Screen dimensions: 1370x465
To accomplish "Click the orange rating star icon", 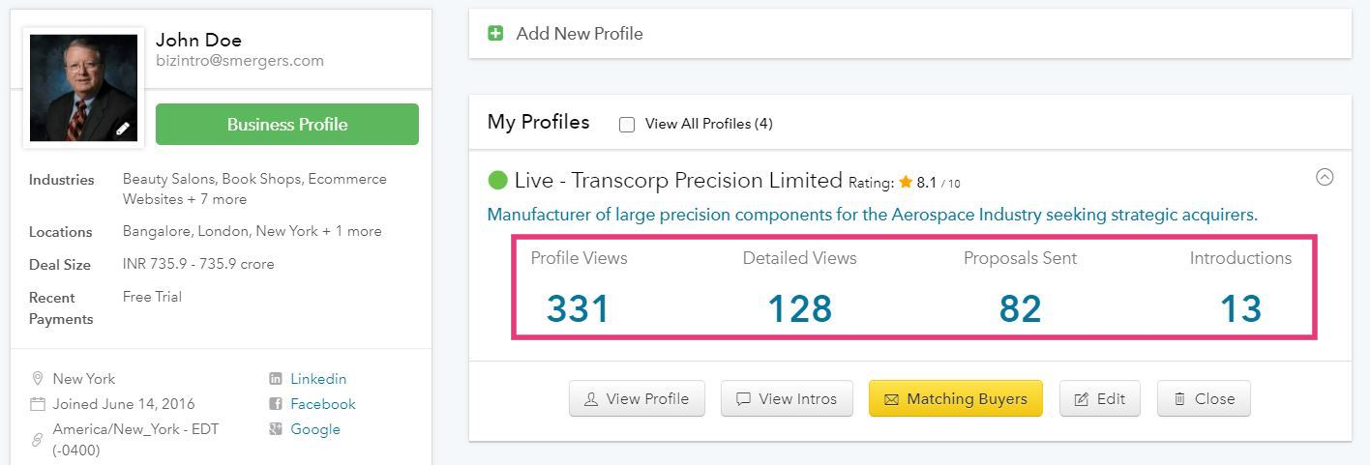I will (906, 182).
